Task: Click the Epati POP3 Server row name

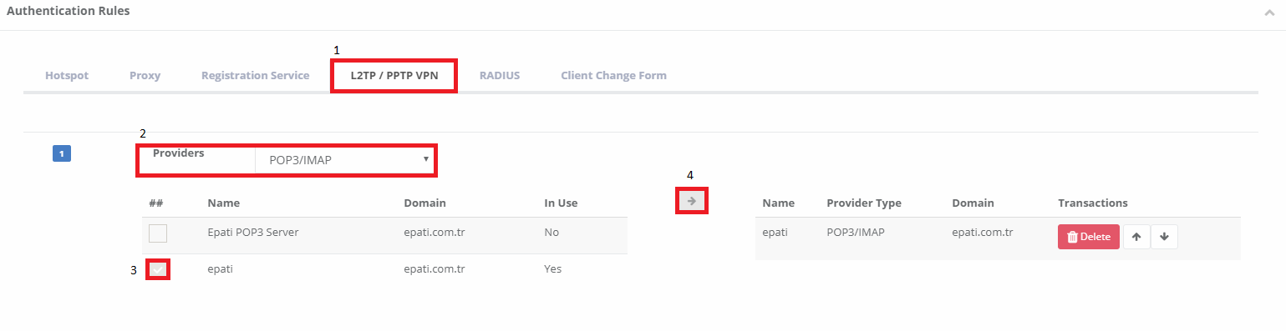Action: [253, 233]
